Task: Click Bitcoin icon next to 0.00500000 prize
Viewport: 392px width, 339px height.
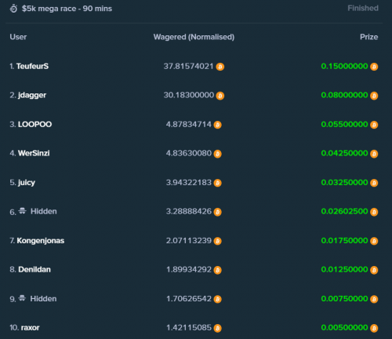Action: [374, 328]
